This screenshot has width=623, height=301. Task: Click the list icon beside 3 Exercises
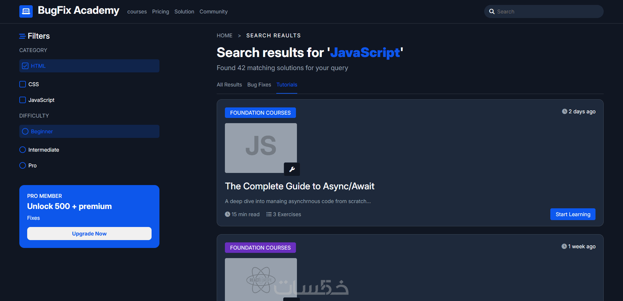269,214
